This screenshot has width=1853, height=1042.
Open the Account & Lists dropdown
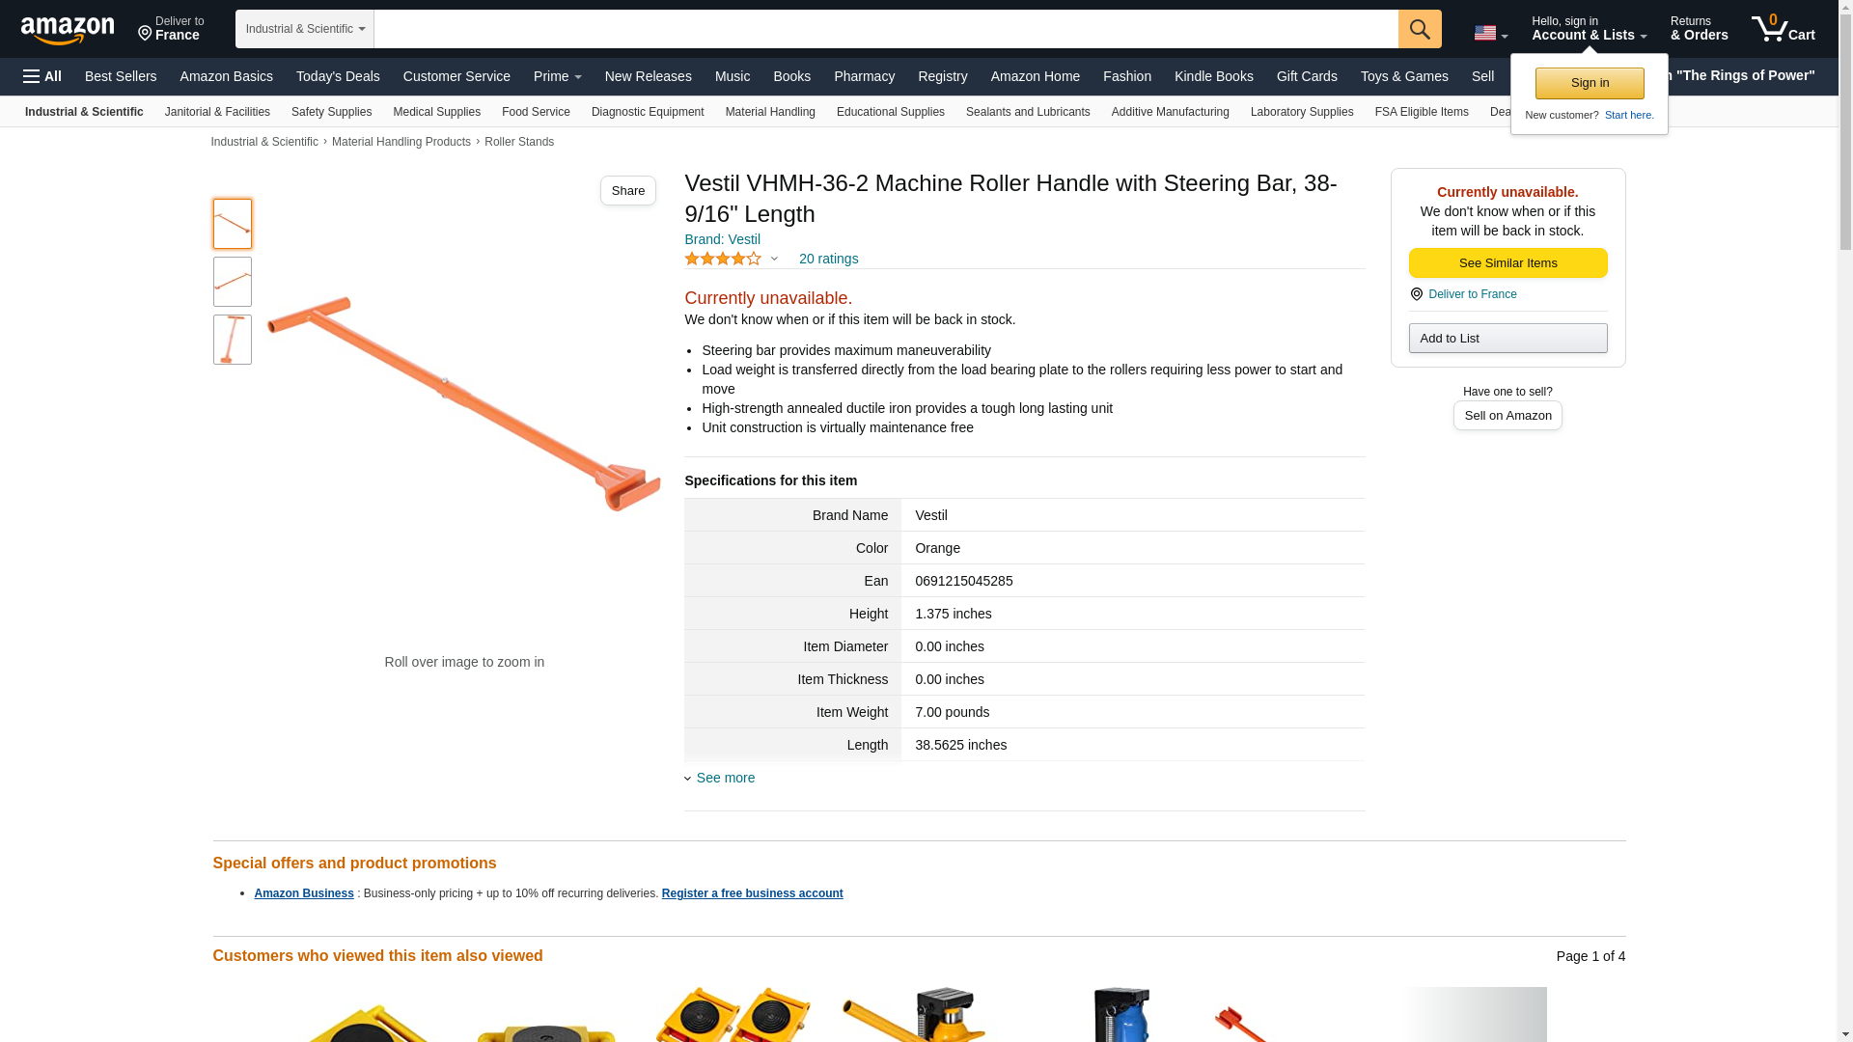click(x=1589, y=29)
